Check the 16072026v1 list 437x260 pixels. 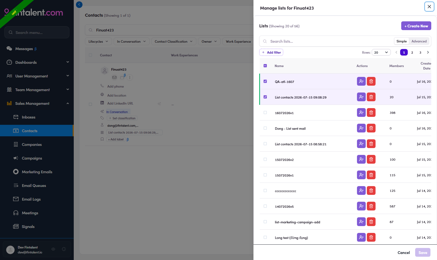point(265,112)
